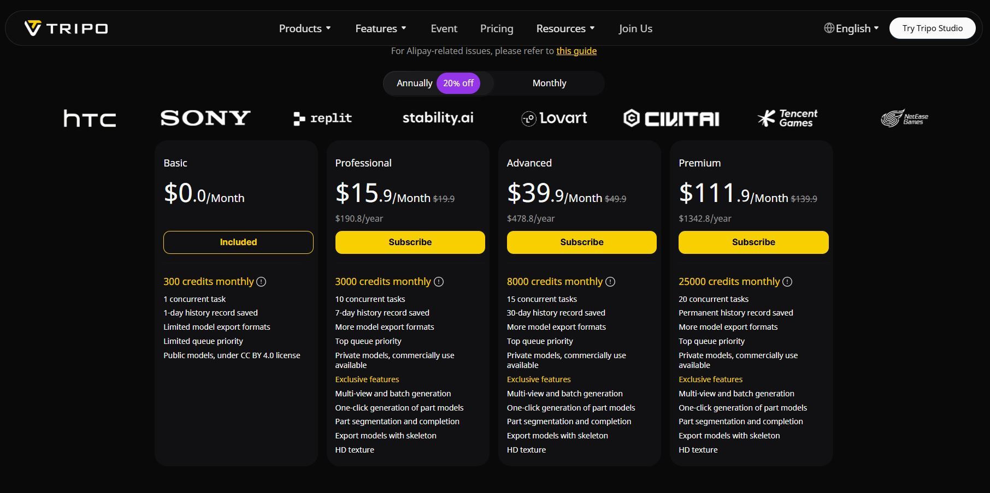Screen dimensions: 990x493
Task: Click Try Tripo Studio button
Action: [x=932, y=28]
